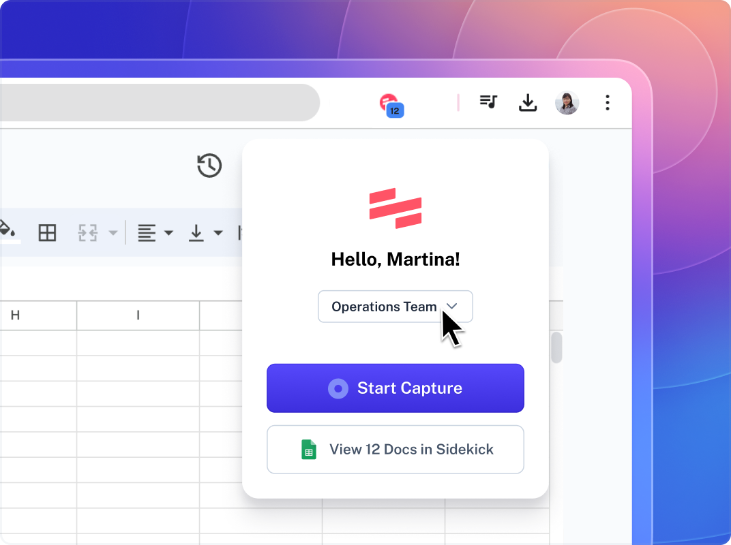Click the browser address bar
The height and width of the screenshot is (545, 731).
158,102
